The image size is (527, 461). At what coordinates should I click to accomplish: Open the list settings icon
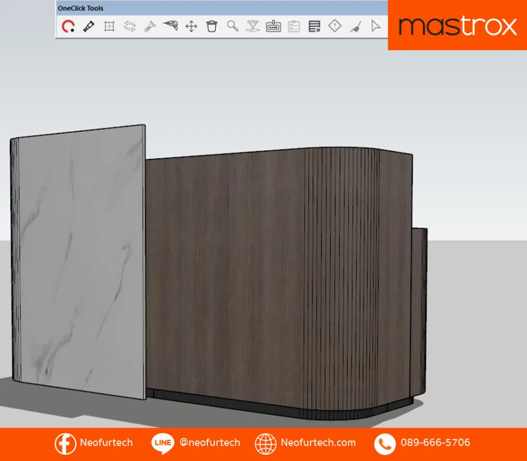[x=314, y=26]
